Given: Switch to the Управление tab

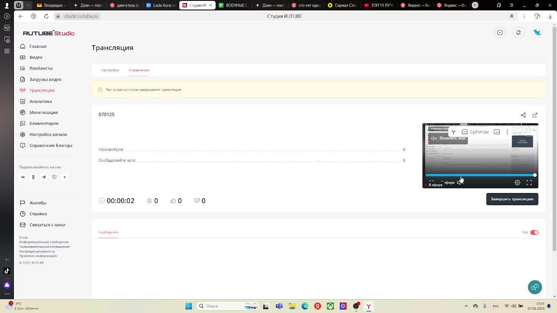Looking at the screenshot, I should (x=139, y=70).
